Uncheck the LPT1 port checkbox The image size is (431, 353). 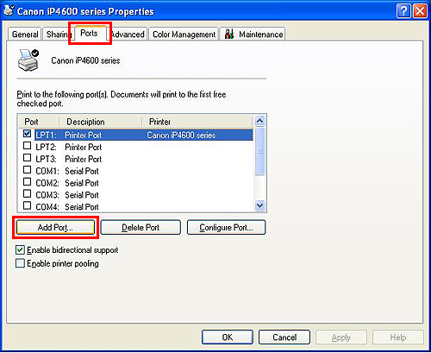[x=27, y=134]
